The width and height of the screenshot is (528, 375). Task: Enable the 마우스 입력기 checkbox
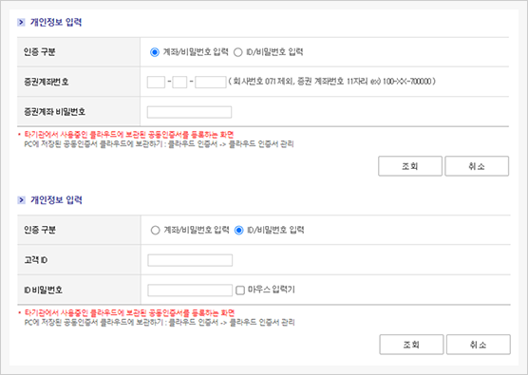(x=240, y=291)
